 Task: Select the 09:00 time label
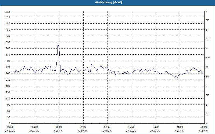click(x=83, y=127)
